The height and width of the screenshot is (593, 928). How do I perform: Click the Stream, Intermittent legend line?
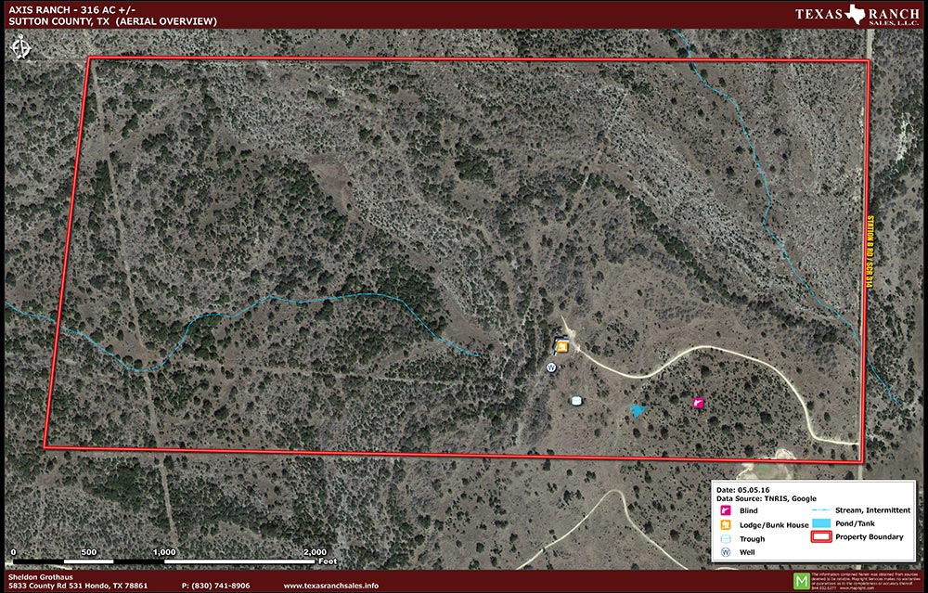821,510
